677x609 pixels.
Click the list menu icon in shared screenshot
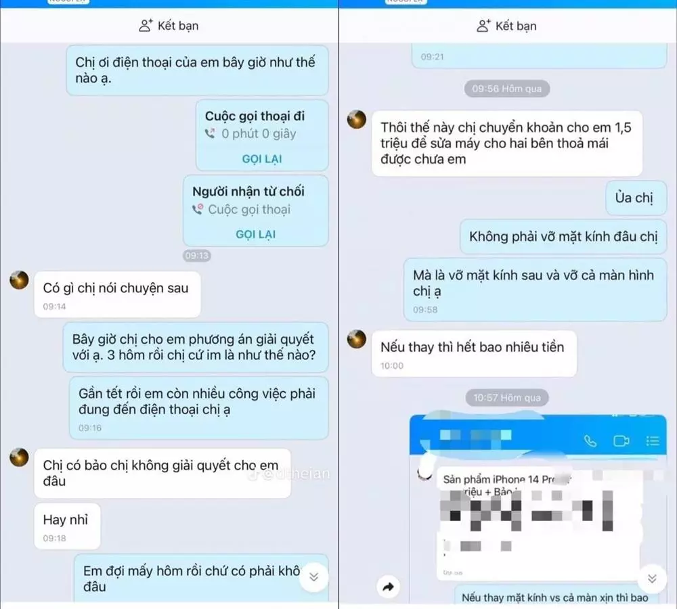coord(653,441)
